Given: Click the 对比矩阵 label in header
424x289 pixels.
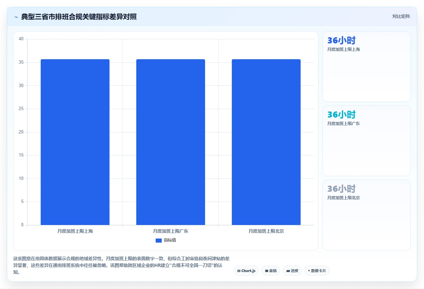Looking at the screenshot, I should pos(401,16).
